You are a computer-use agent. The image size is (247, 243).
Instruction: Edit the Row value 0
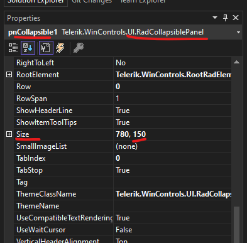coord(172,87)
